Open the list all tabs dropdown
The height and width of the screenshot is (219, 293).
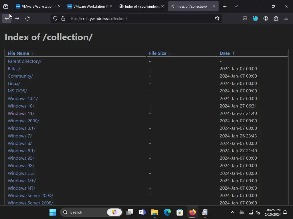[x=236, y=6]
